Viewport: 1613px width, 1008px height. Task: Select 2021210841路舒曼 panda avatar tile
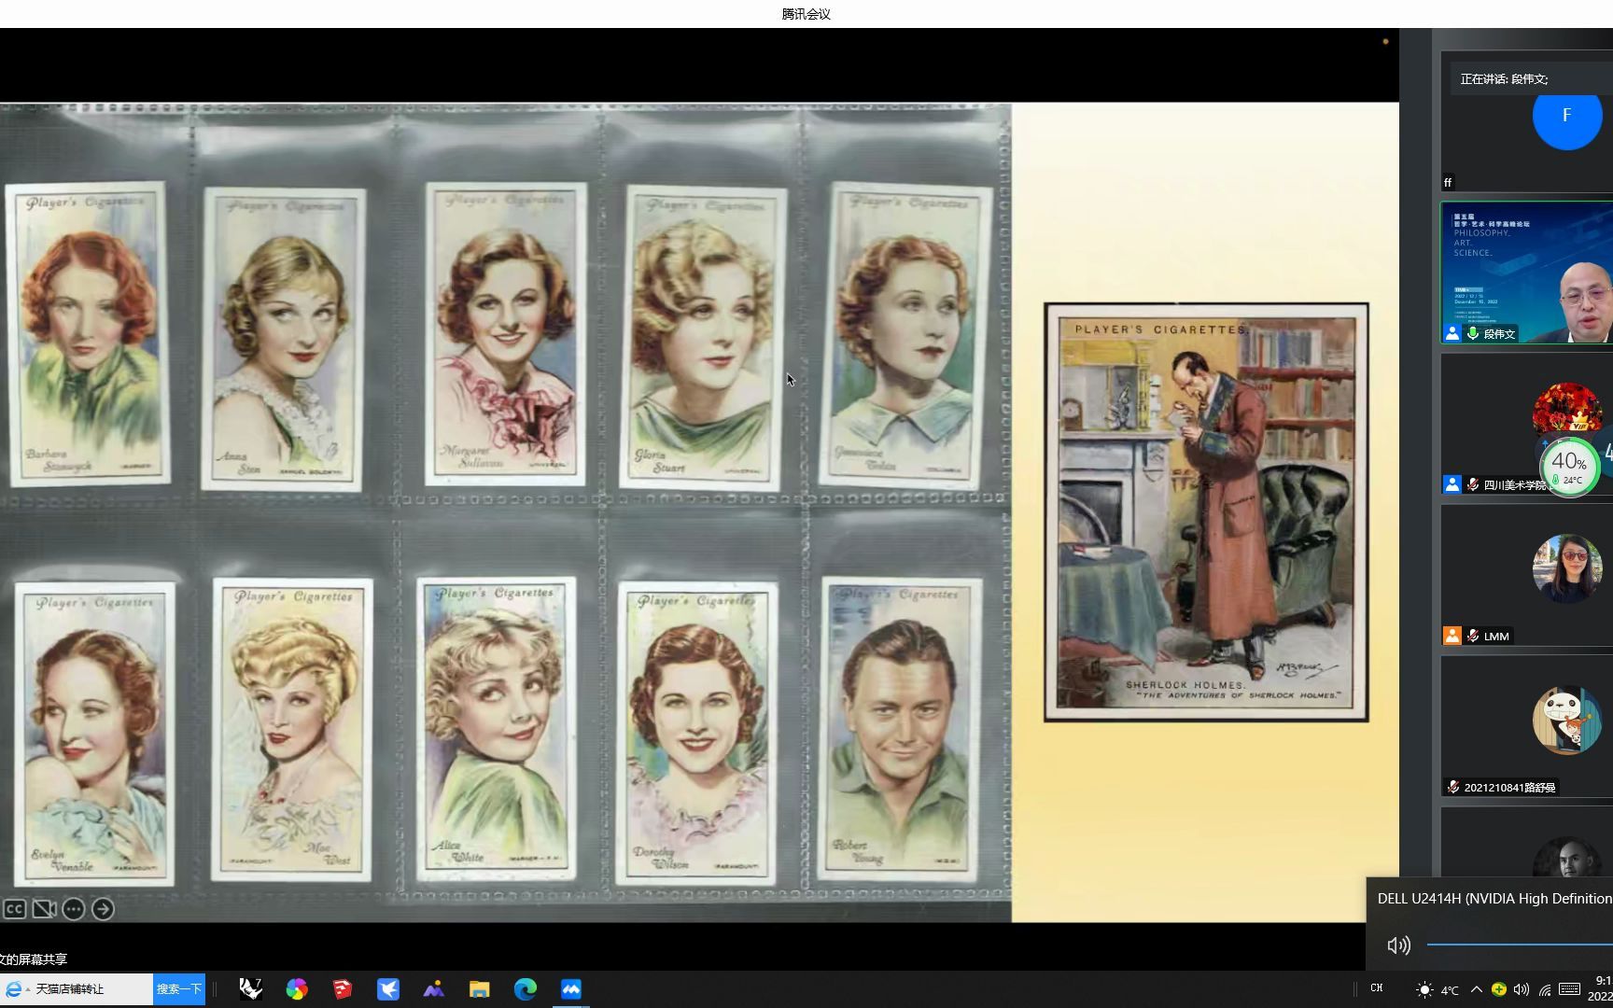1566,720
